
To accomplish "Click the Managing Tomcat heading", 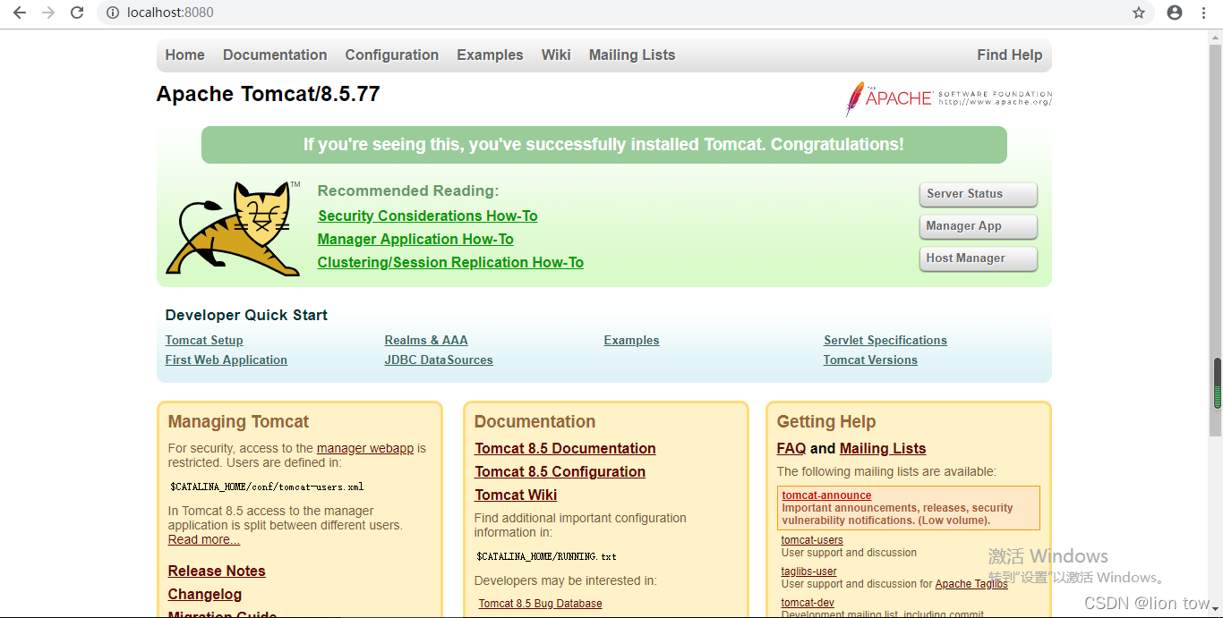I will 238,421.
